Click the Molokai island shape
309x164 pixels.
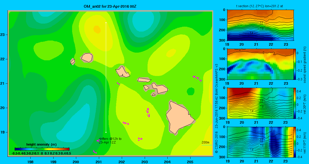144,80
